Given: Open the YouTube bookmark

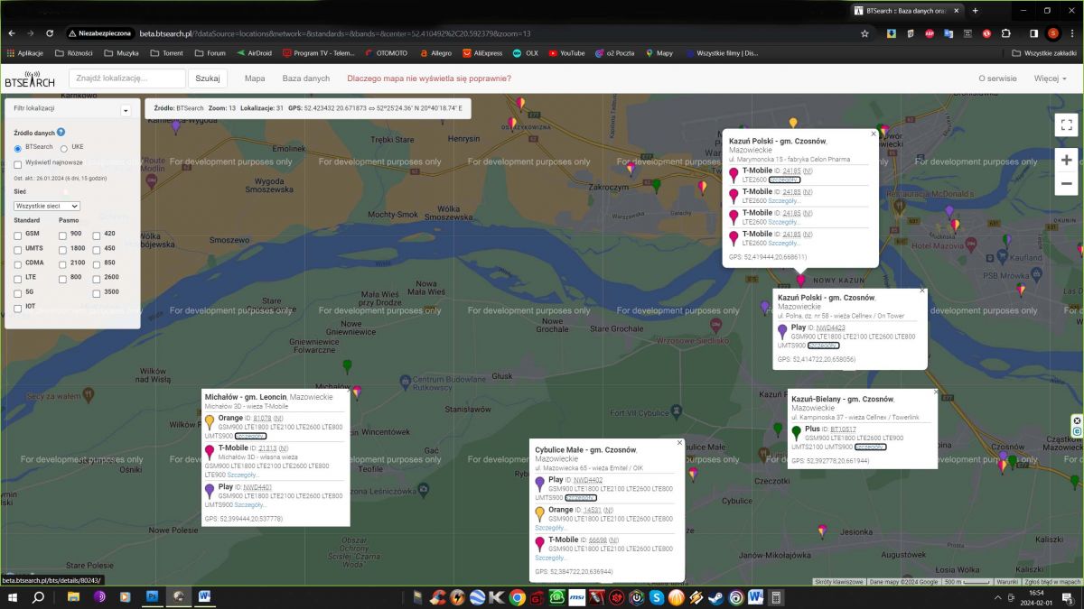Looking at the screenshot, I should tap(566, 53).
